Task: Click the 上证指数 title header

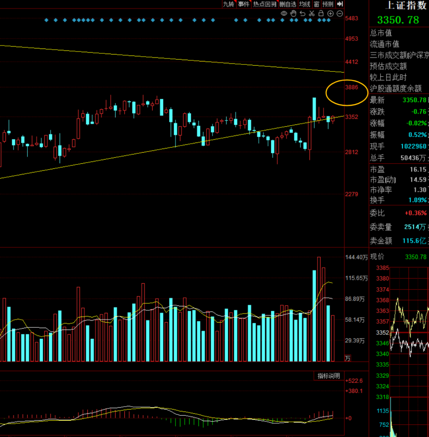Action: tap(405, 5)
